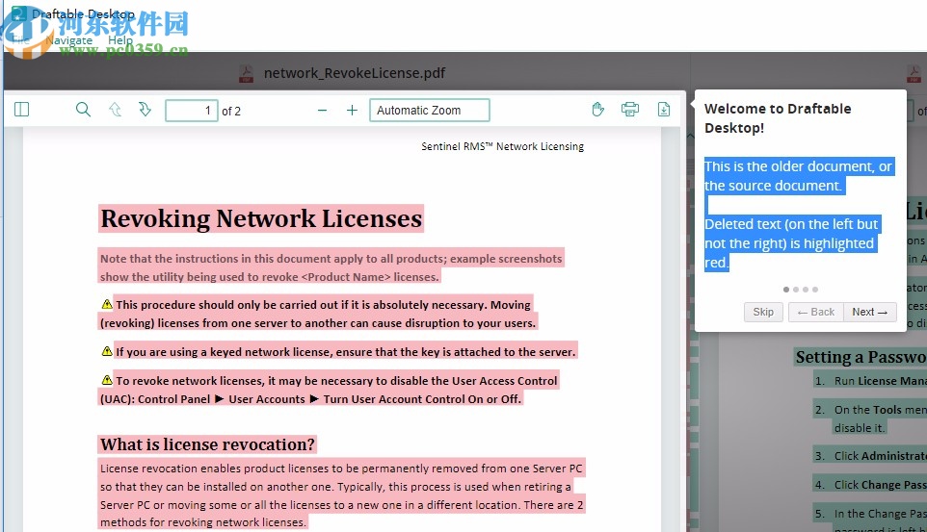
Task: Click 'Welcome to Draftable Desktop!' tour title
Action: [x=778, y=118]
